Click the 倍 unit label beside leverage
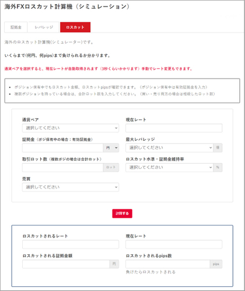This screenshot has height=291, width=245. (218, 148)
